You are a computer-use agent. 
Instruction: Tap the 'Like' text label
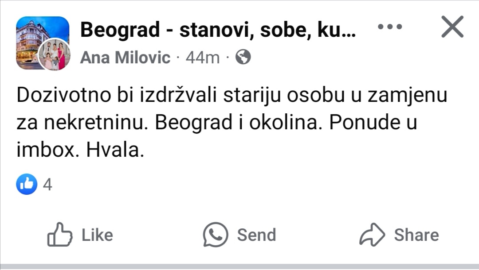97,235
